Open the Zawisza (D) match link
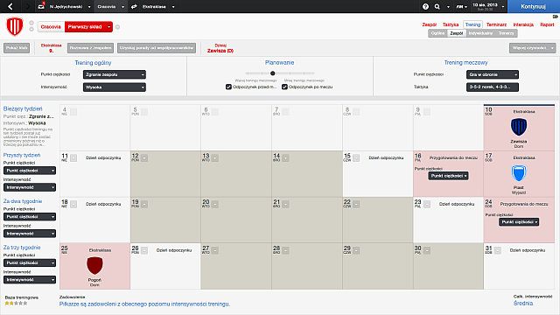Image resolution: width=560 pixels, height=315 pixels. pos(220,51)
